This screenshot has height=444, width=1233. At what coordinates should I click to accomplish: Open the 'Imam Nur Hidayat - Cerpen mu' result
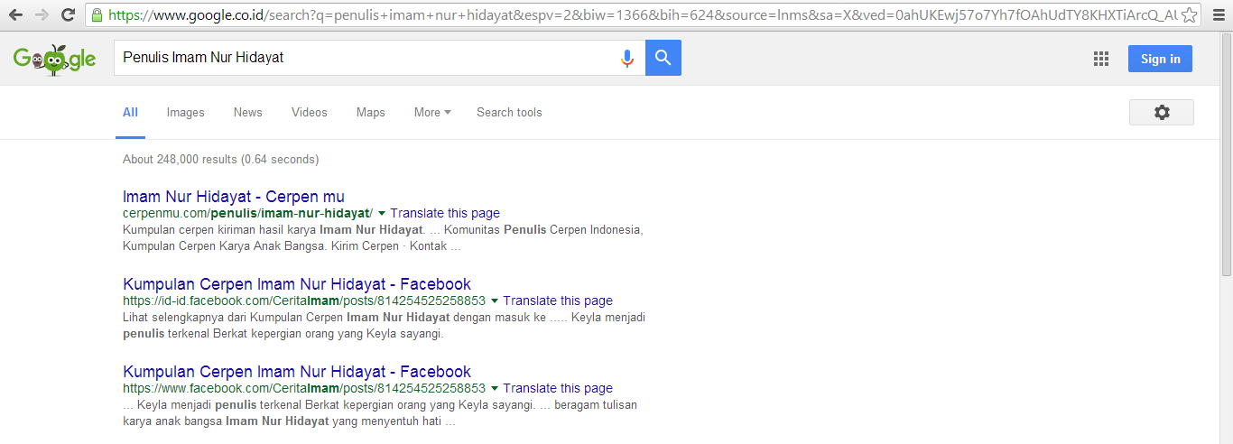234,197
